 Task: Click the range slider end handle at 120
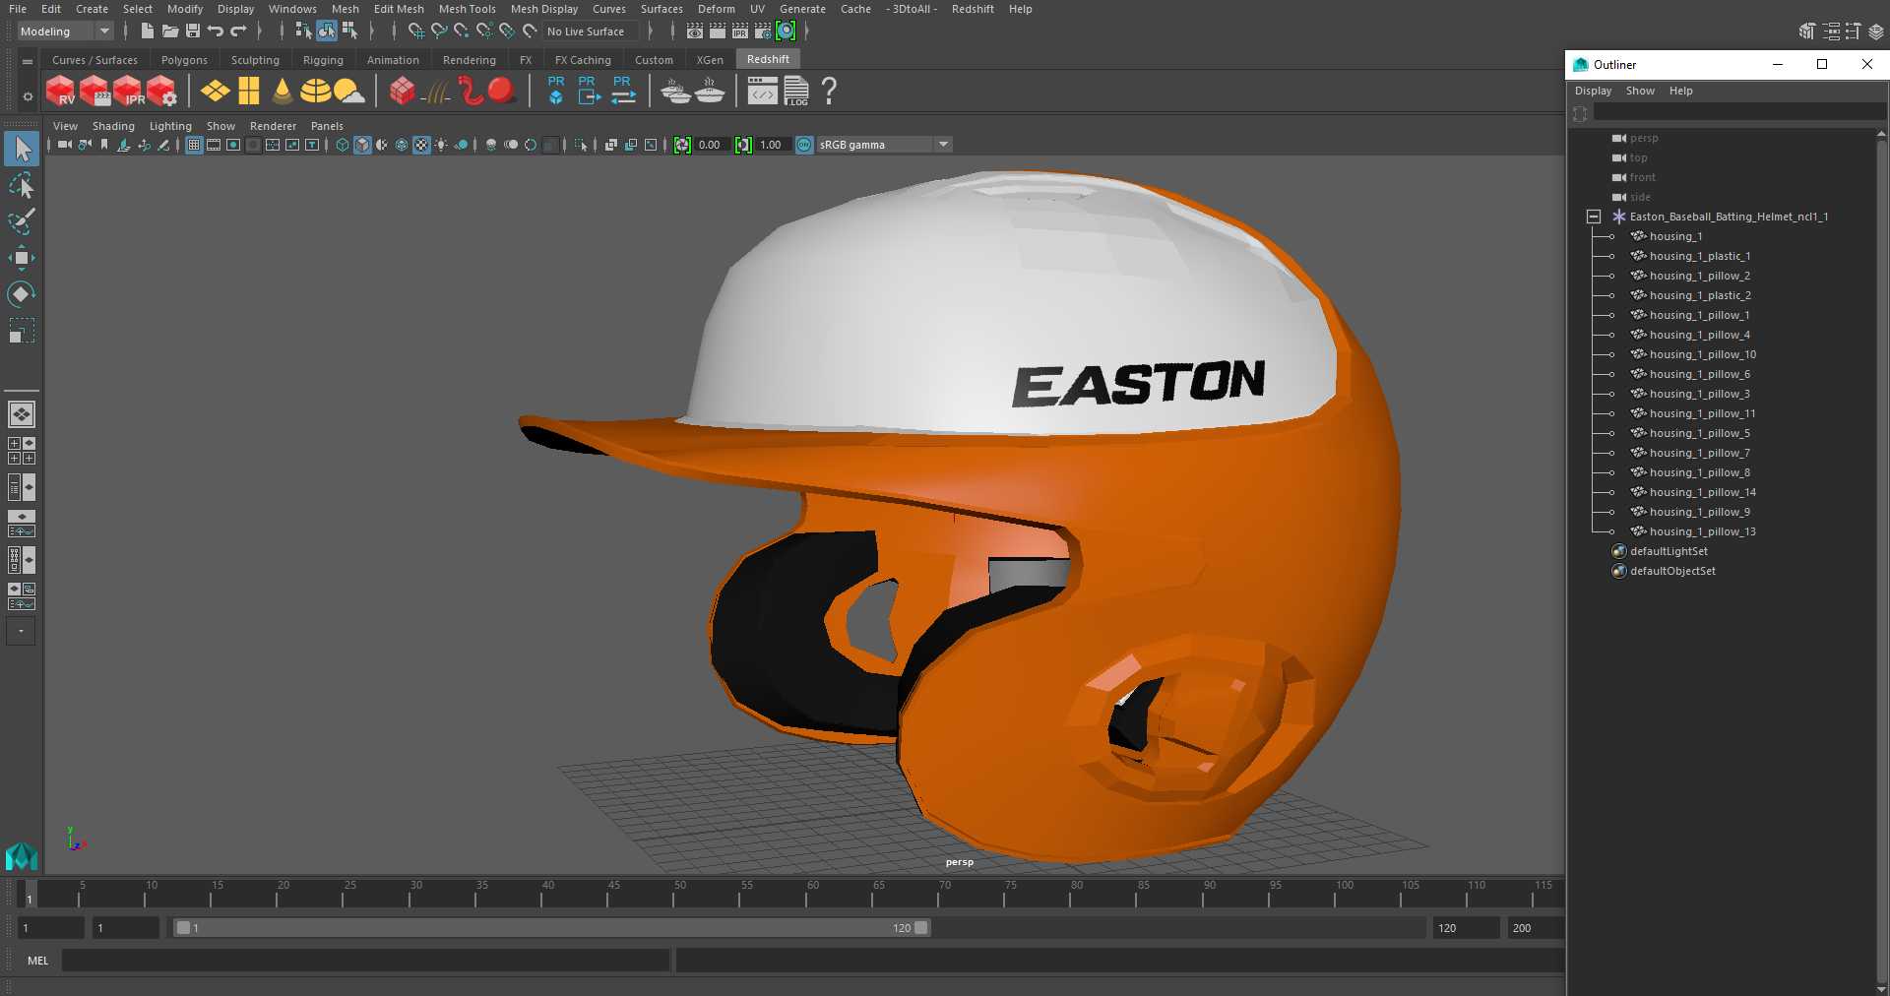tap(921, 928)
